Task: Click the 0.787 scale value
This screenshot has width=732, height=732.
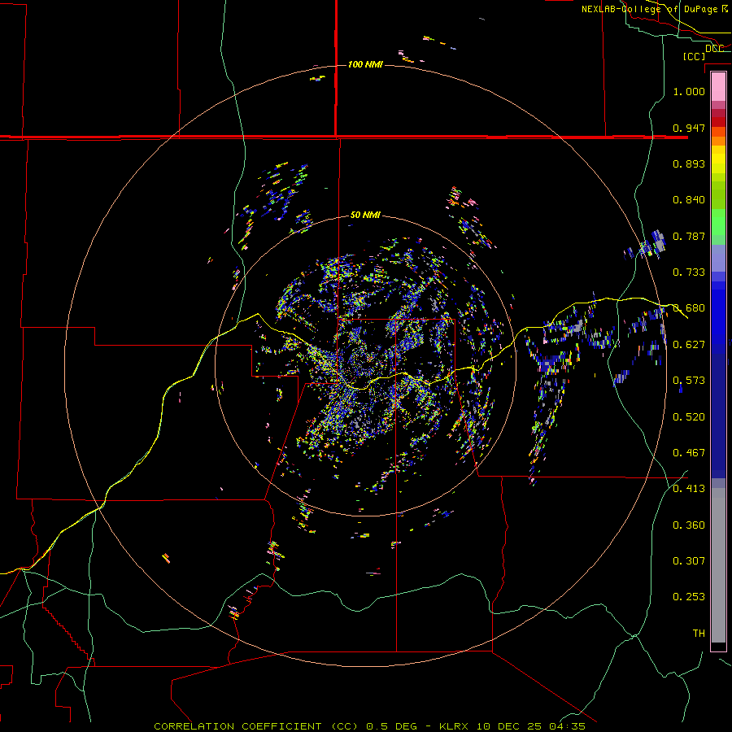Action: (x=689, y=236)
